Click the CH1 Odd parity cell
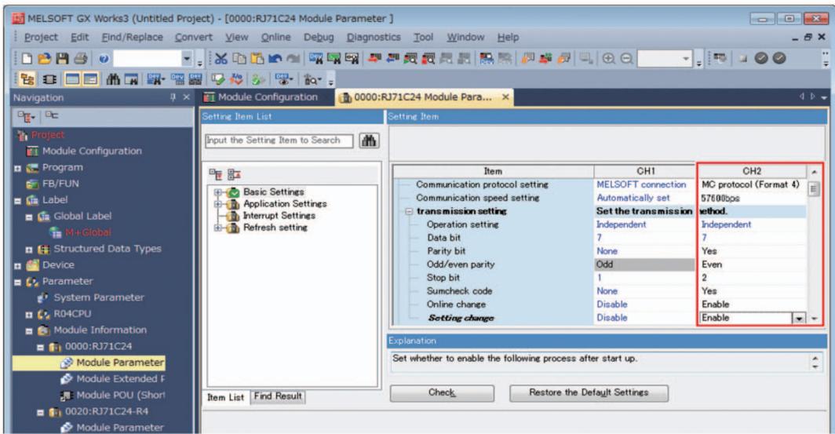Viewport: 835px width, 434px height. click(644, 264)
